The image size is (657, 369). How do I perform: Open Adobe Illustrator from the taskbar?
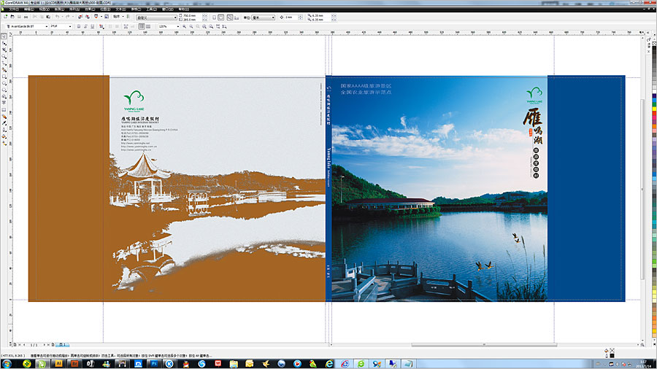click(58, 362)
